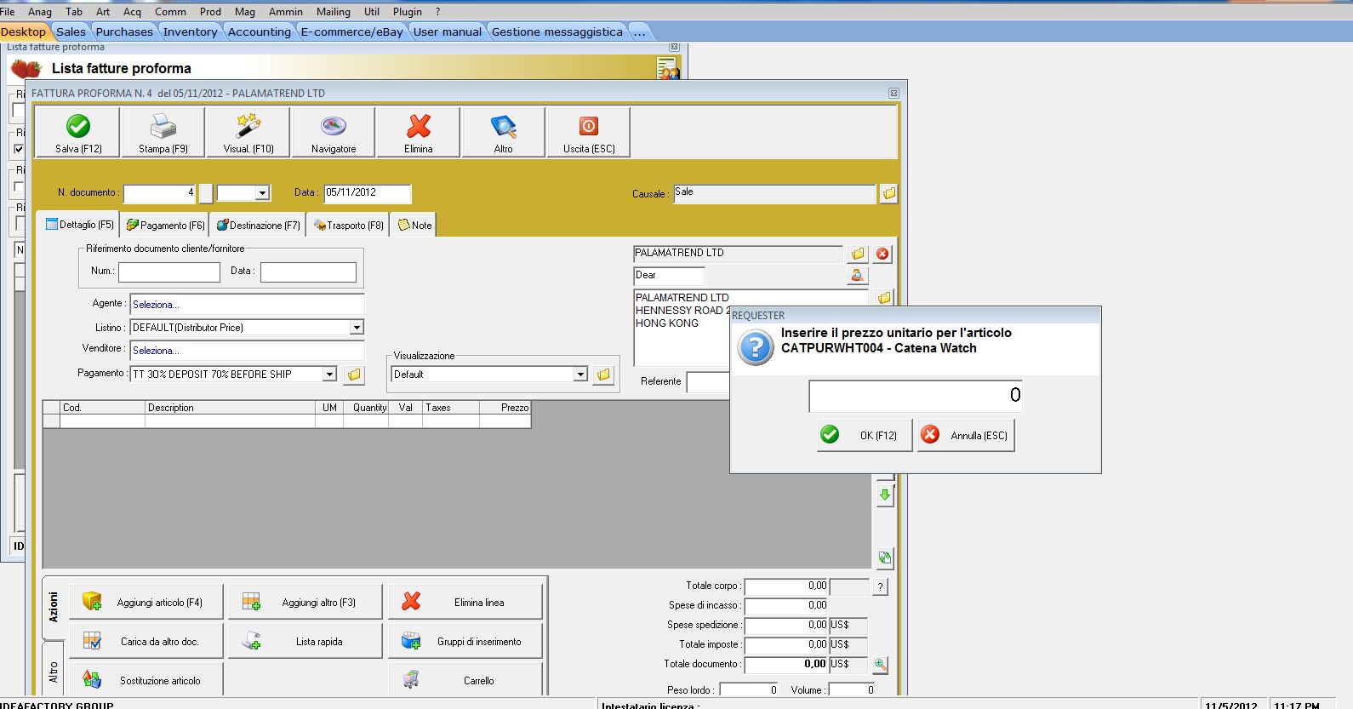
Task: Delete the document with Elimina
Action: [419, 133]
